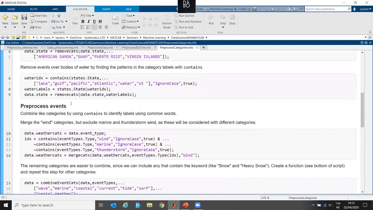Run section and advance
Viewport: 373px width, 210px height.
click(x=188, y=22)
